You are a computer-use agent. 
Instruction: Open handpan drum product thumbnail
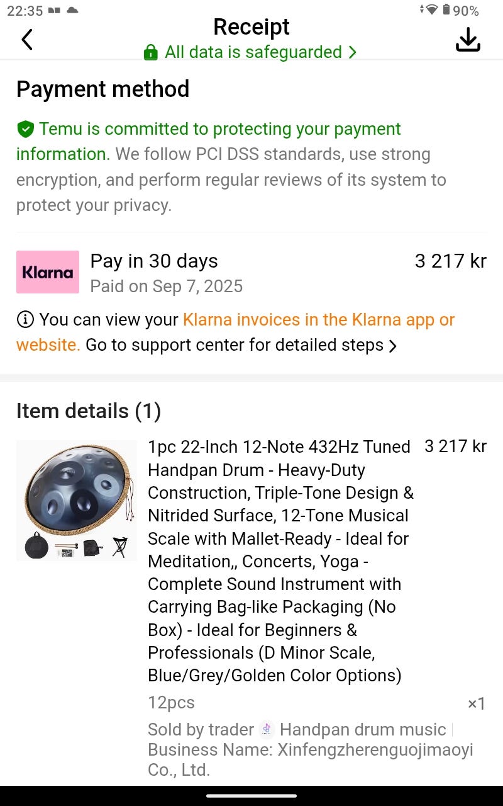76,499
